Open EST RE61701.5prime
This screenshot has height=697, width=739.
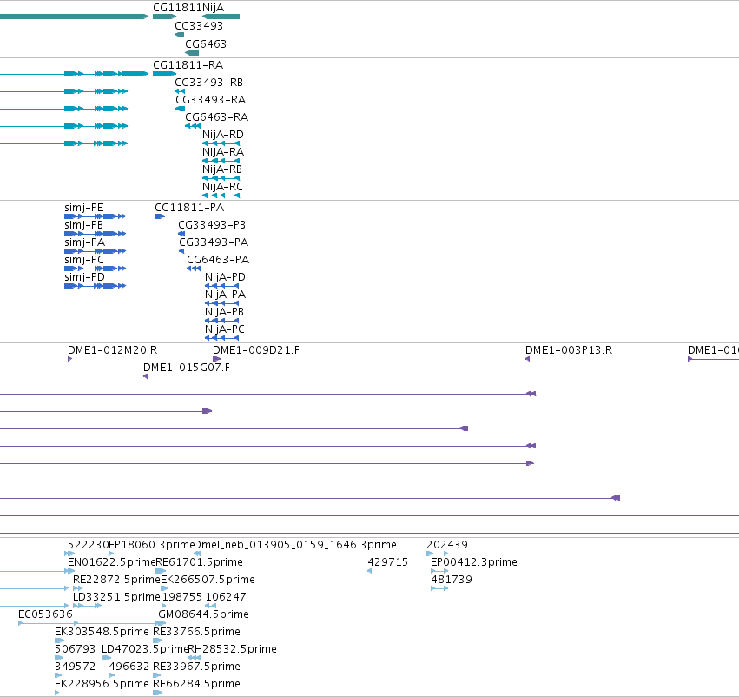coord(199,562)
